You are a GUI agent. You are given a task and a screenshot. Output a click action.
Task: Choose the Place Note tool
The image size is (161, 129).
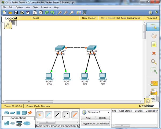click(x=154, y=44)
